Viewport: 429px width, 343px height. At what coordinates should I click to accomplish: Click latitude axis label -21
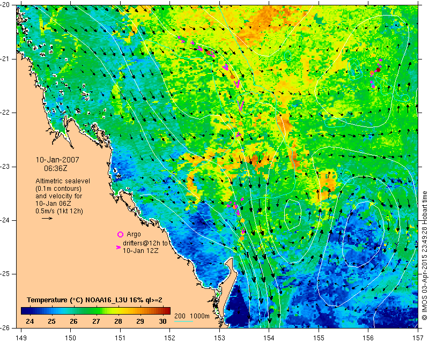point(5,59)
